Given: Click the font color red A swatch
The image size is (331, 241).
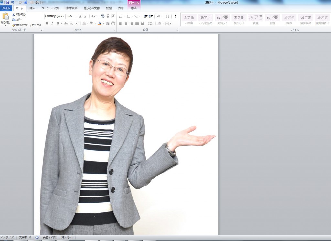Looking at the screenshot, I should pos(99,23).
